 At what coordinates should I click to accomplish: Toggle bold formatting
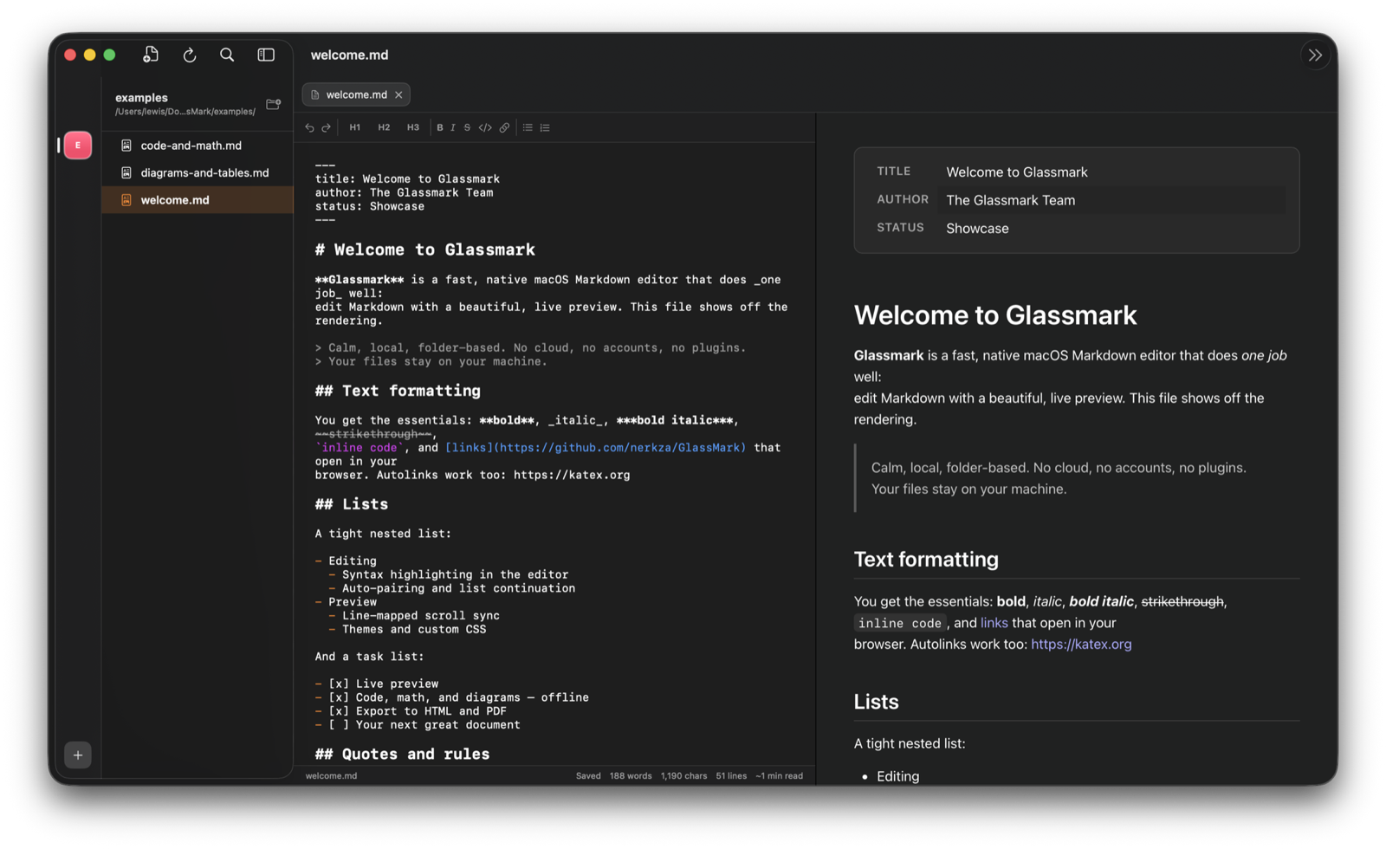coord(440,127)
